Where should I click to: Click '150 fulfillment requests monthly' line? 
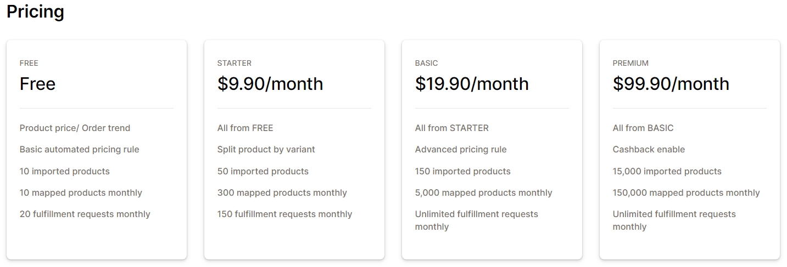(x=284, y=214)
